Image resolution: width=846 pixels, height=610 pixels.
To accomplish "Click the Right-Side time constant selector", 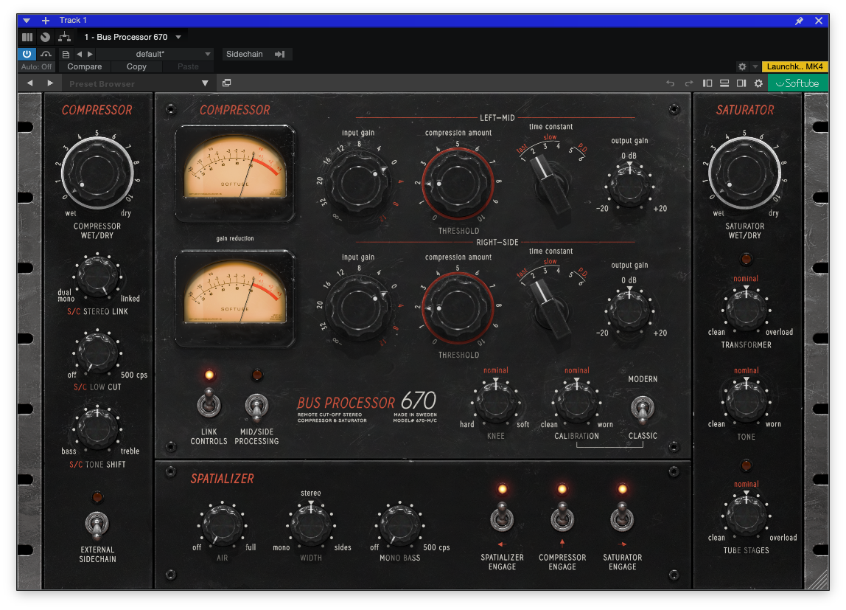I will click(x=550, y=308).
